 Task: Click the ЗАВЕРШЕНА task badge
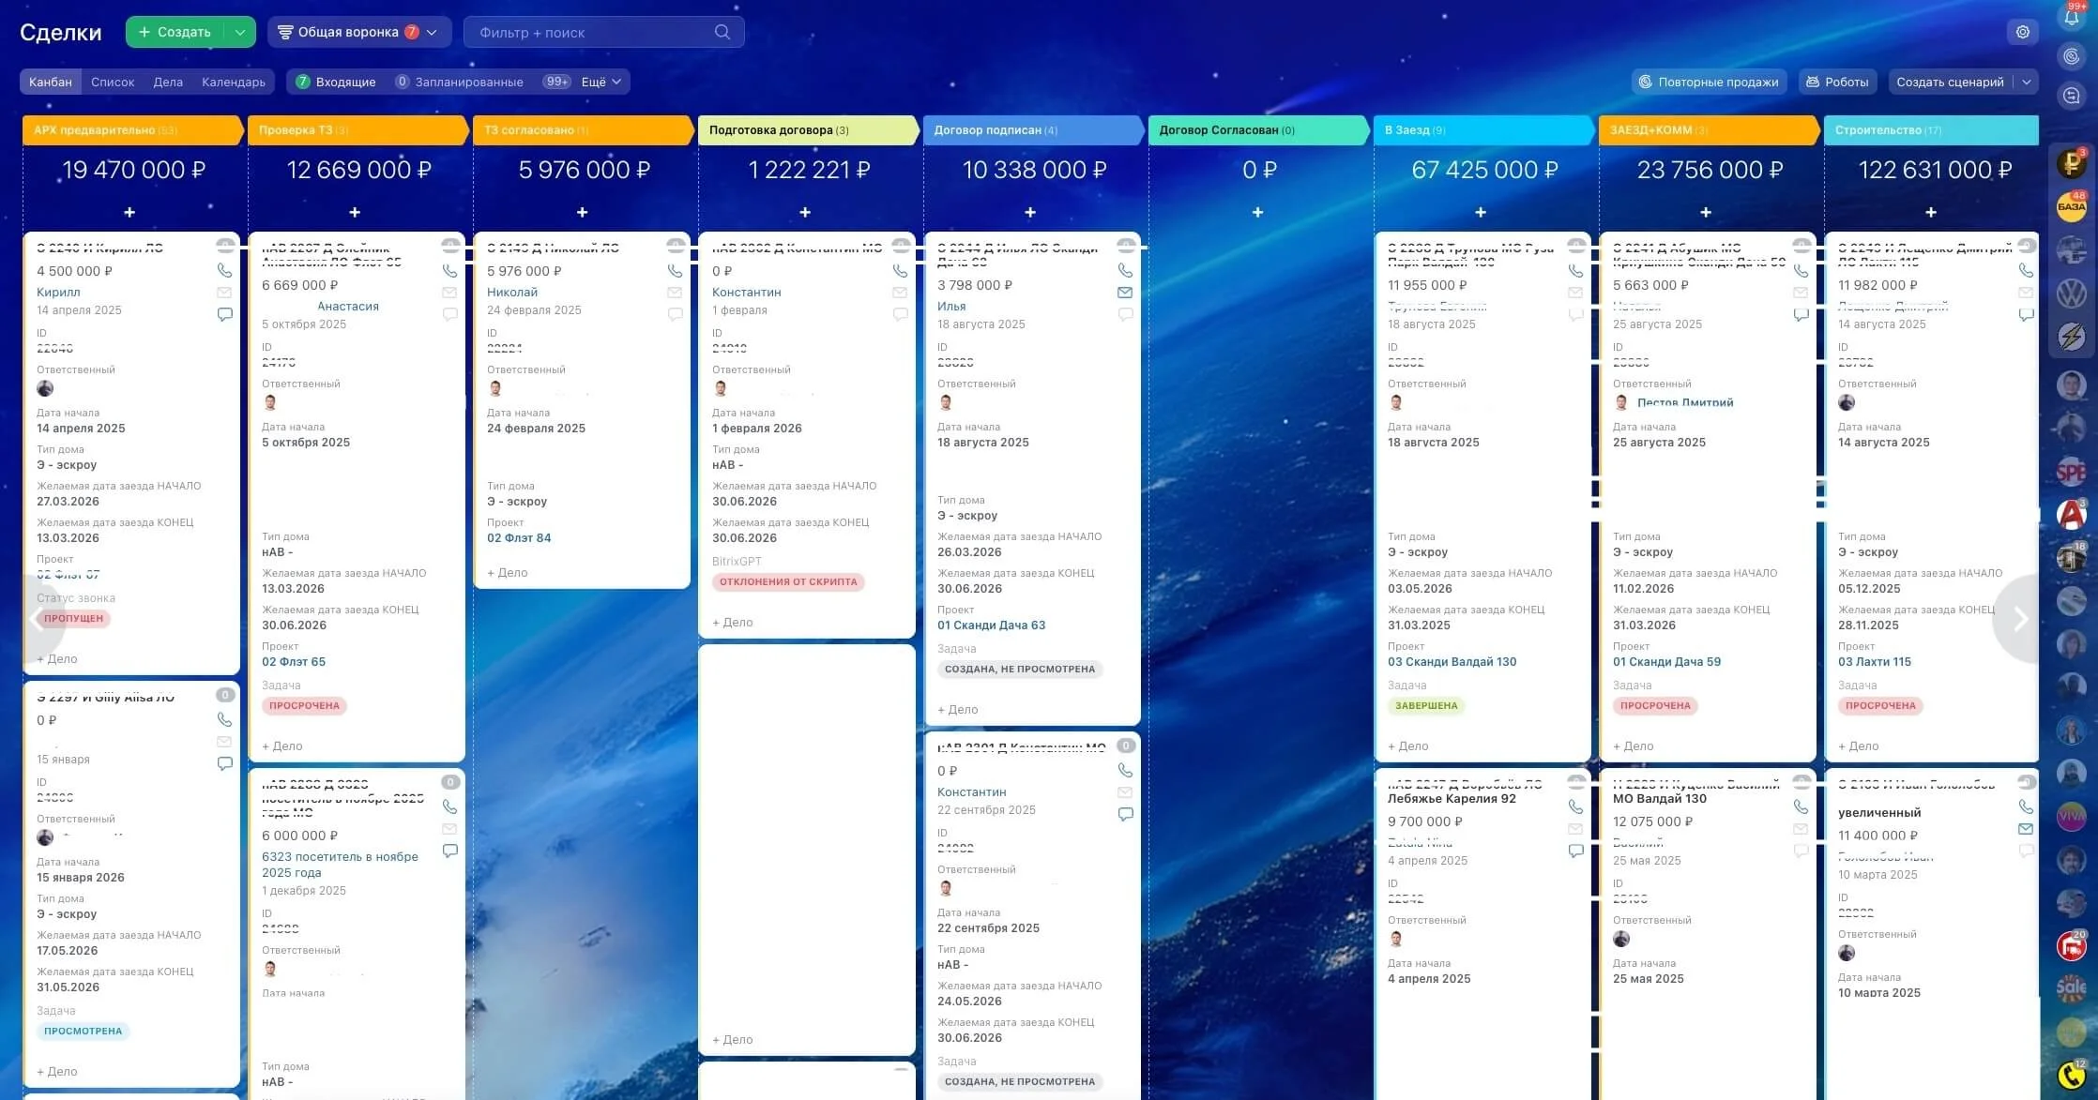(1426, 705)
